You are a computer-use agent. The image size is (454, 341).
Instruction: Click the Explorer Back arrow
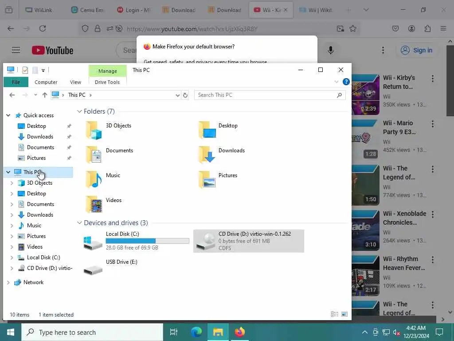(x=12, y=95)
